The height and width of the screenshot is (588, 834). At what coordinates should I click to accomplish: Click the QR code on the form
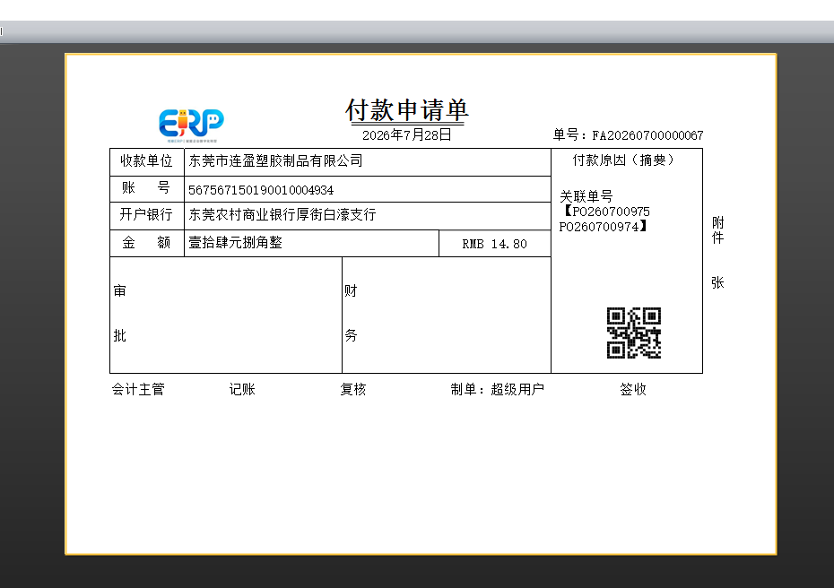click(x=634, y=333)
